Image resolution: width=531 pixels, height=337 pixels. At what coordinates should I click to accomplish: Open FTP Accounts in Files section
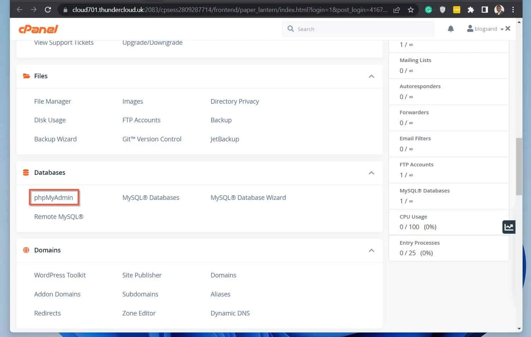(141, 120)
